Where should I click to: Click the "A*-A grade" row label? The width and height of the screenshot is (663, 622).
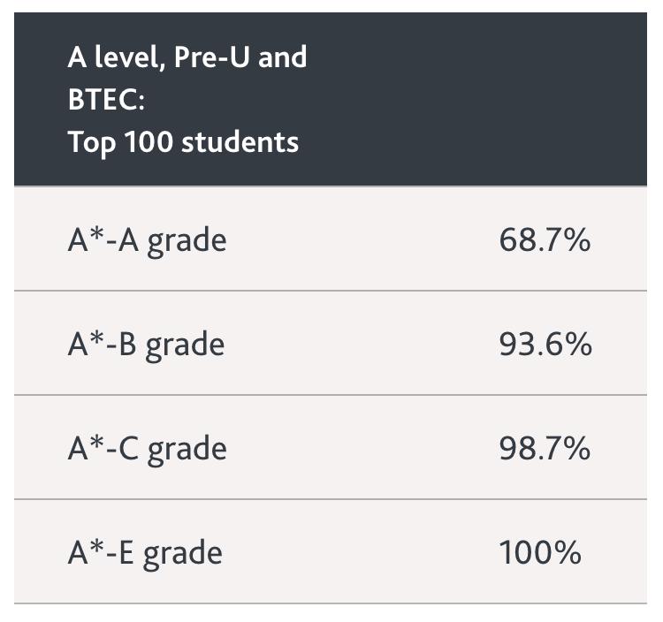pos(147,239)
